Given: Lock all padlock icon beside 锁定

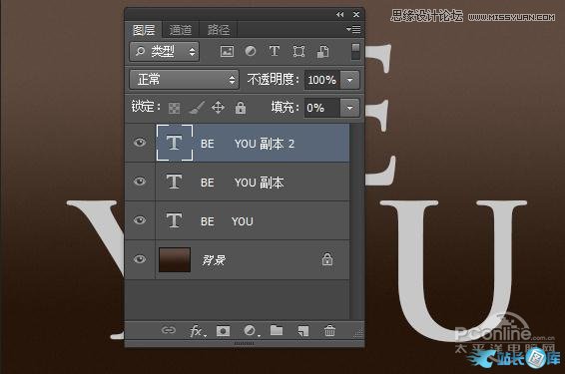Looking at the screenshot, I should pyautogui.click(x=241, y=108).
